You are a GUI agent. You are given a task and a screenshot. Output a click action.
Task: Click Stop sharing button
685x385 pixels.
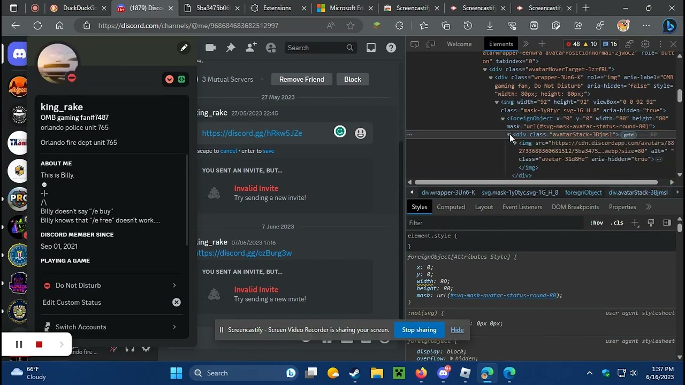(419, 330)
